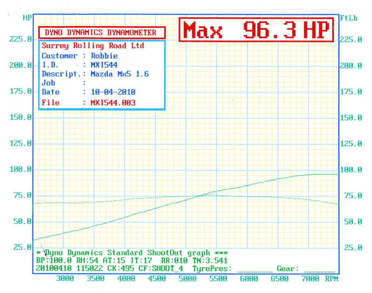Click the HP axis label
Viewport: 372px width, 293px height.
[27, 18]
